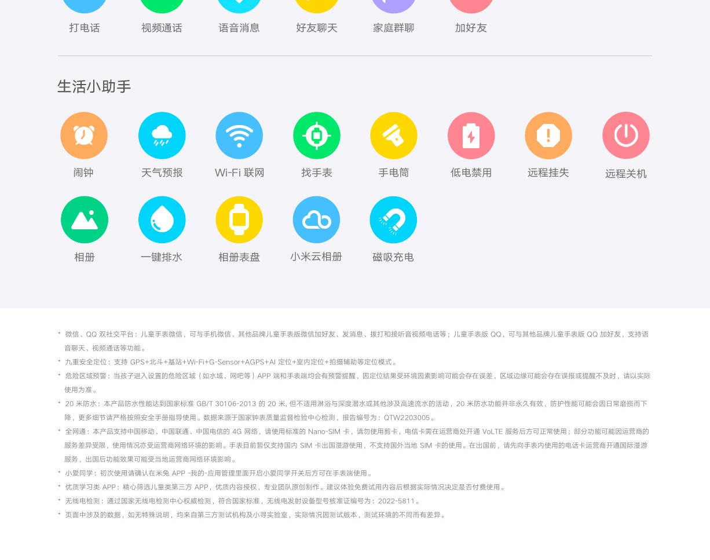Open the Xiaomi cloud album (小米云相册) icon
The width and height of the screenshot is (710, 560).
click(316, 220)
